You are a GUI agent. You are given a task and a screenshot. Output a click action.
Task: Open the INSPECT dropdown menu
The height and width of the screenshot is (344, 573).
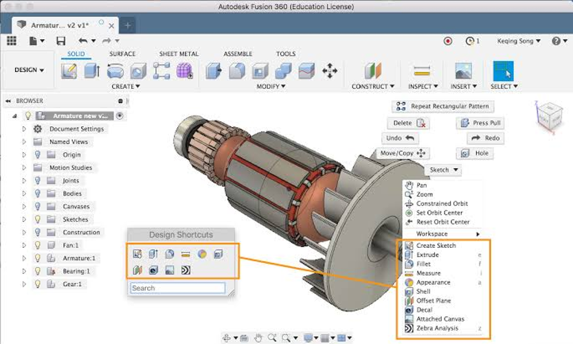tap(423, 87)
